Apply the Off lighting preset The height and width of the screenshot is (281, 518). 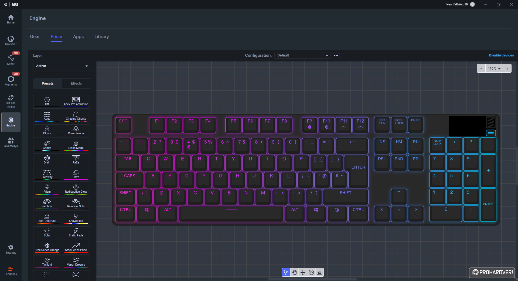(x=47, y=102)
